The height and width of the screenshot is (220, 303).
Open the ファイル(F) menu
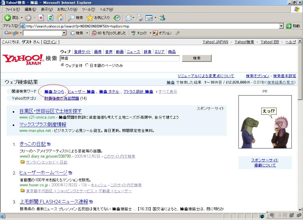(x=12, y=9)
